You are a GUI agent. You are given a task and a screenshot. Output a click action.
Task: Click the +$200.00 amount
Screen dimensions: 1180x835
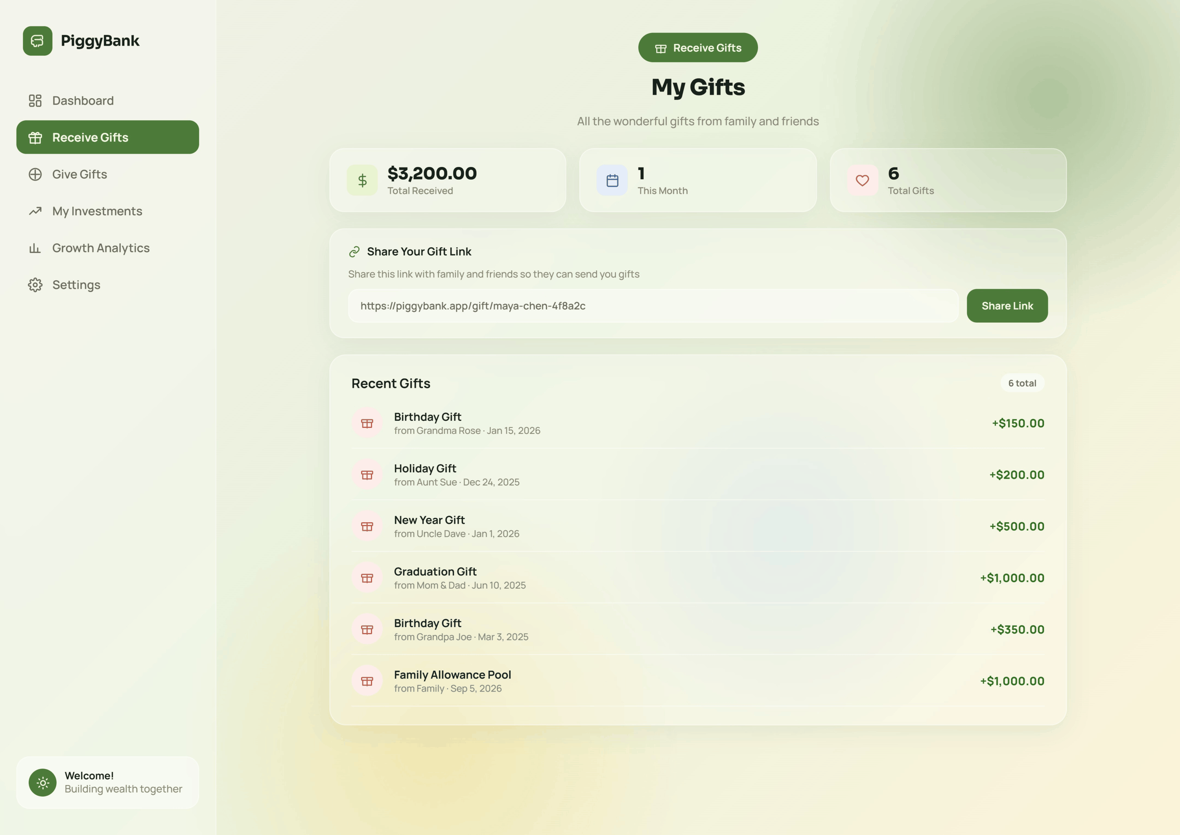tap(1016, 475)
